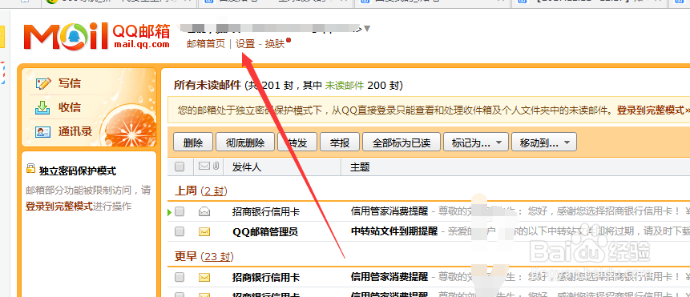Sort by 主题 column header
Viewport: 690px width, 297px height.
360,167
